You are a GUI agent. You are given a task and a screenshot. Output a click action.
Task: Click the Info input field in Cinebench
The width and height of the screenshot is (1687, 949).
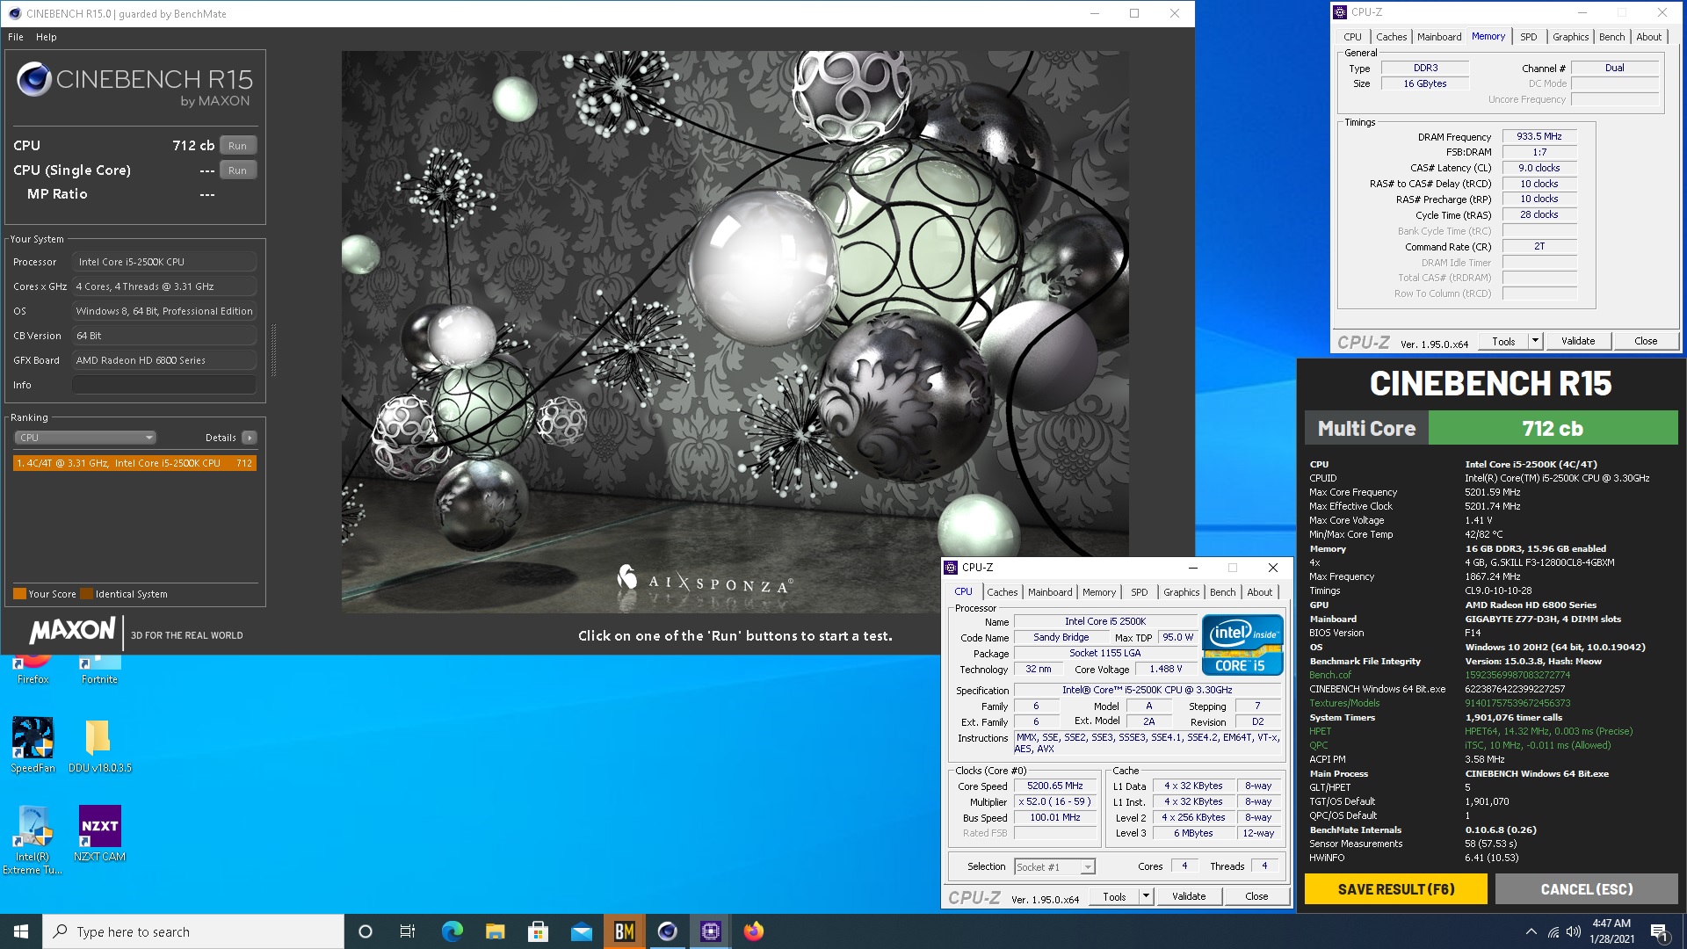click(164, 385)
